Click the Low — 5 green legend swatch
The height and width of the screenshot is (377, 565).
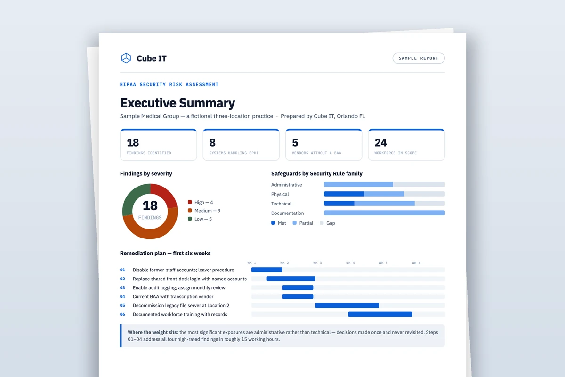pyautogui.click(x=190, y=219)
